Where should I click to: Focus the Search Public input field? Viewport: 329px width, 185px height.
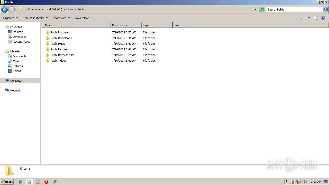[x=294, y=10]
